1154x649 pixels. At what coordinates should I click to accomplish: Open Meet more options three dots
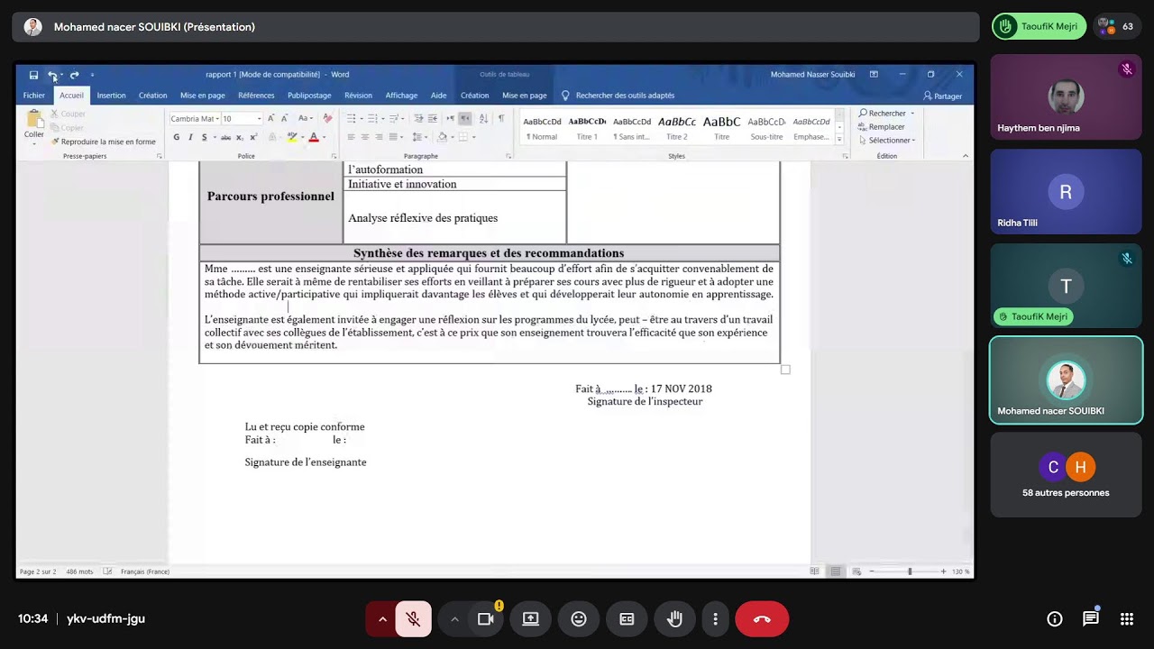pos(715,619)
